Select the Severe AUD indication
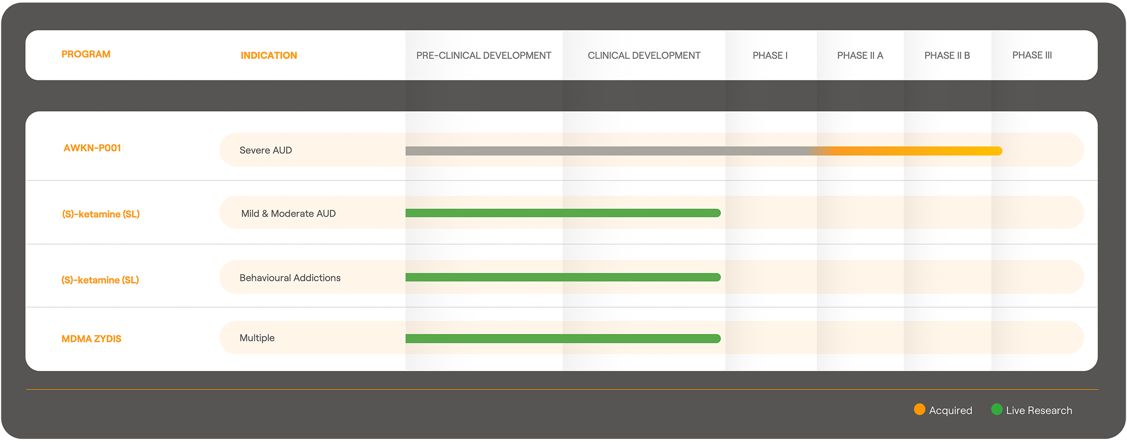 pyautogui.click(x=266, y=150)
